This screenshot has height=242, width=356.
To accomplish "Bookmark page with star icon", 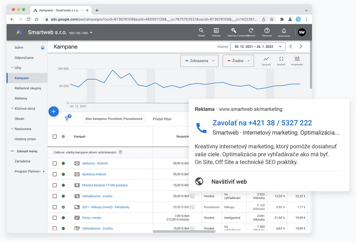I will [x=272, y=19].
